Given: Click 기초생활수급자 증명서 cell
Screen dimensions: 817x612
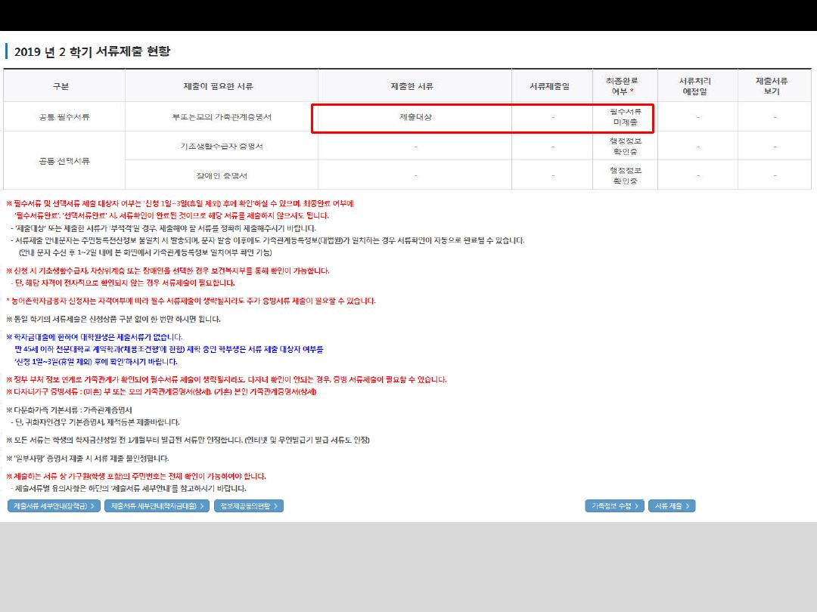Looking at the screenshot, I should (x=222, y=147).
